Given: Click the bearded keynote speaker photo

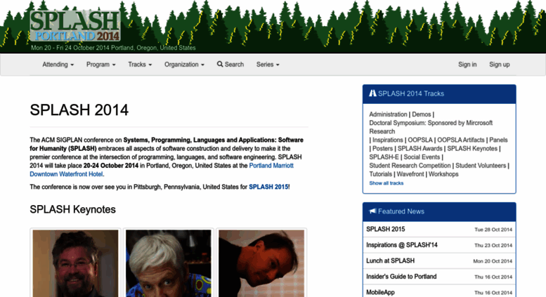Looking at the screenshot, I should tap(76, 263).
